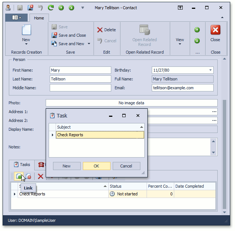Click New button in Task dialog
This screenshot has height=231, width=235.
pos(67,166)
